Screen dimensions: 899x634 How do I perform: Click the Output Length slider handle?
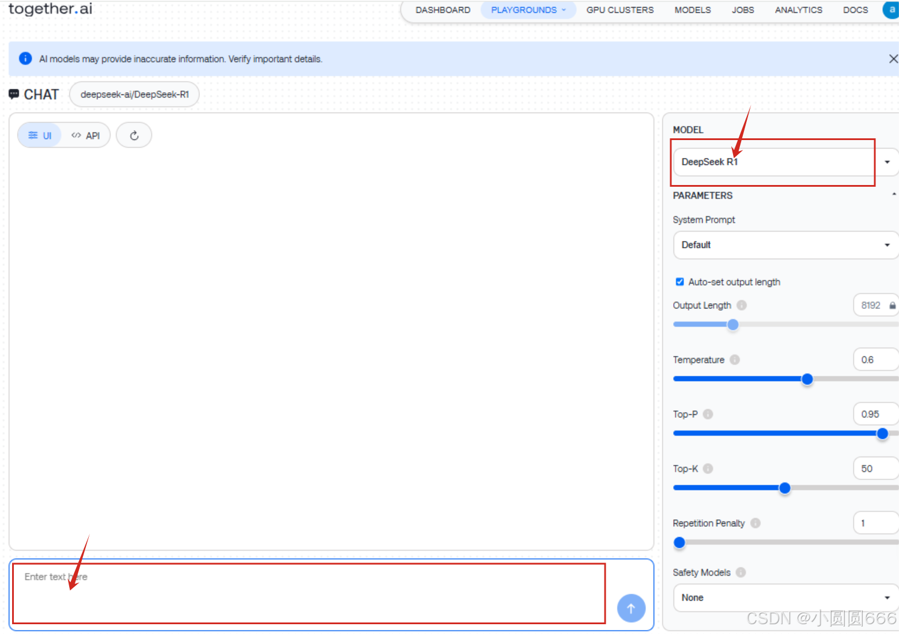[x=733, y=324]
